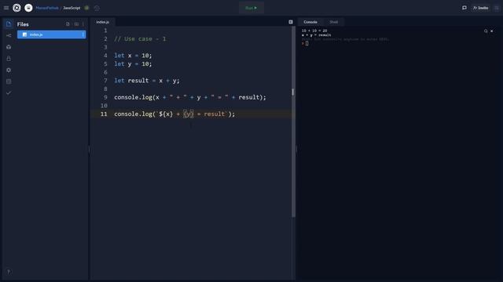This screenshot has width=503, height=282.
Task: Click the second console output line below '10 + 10 = 20'
Action: coord(316,35)
